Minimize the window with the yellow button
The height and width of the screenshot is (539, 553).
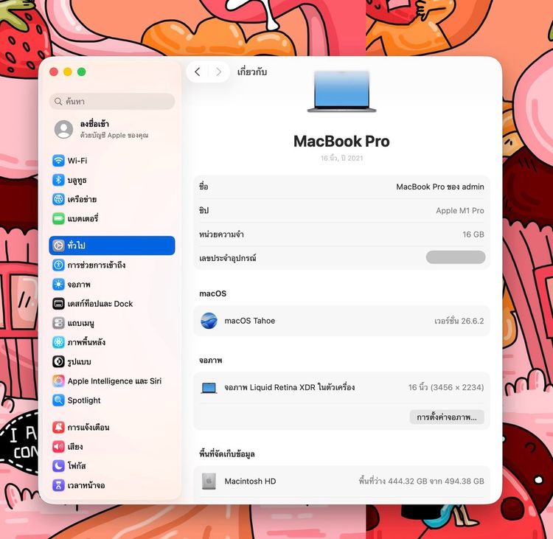pos(67,72)
